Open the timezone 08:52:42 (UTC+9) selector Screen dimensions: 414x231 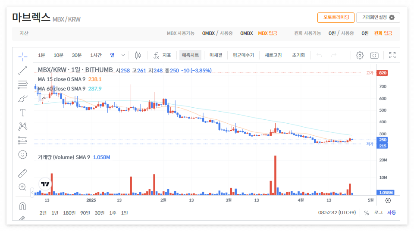(337, 212)
